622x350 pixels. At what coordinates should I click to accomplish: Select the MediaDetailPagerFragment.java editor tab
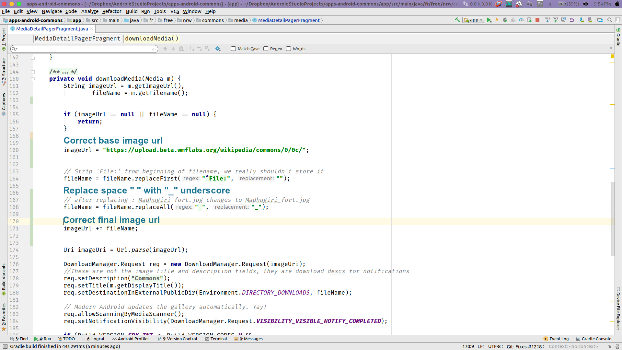pos(52,29)
